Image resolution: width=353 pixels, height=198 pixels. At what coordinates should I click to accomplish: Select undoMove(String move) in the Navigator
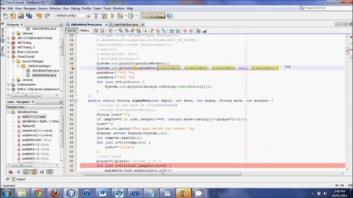tap(37, 135)
